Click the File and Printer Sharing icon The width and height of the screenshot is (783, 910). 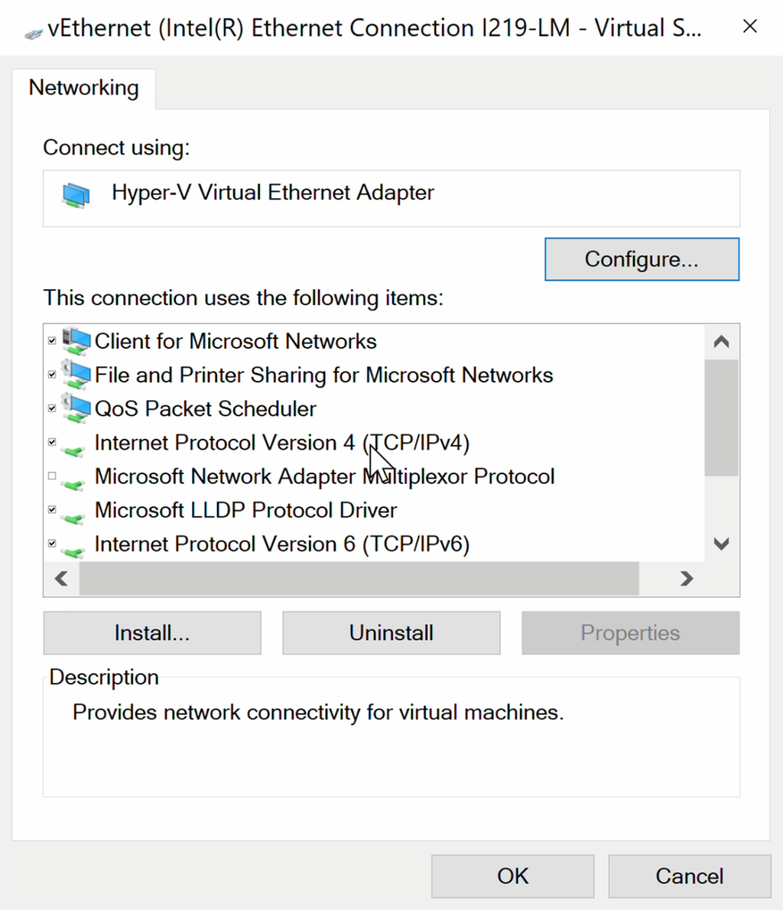[76, 375]
